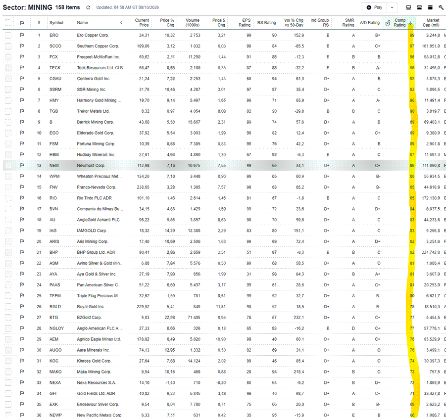The height and width of the screenshot is (418, 446).
Task: Start the Play slideshow button
Action: [x=375, y=7]
